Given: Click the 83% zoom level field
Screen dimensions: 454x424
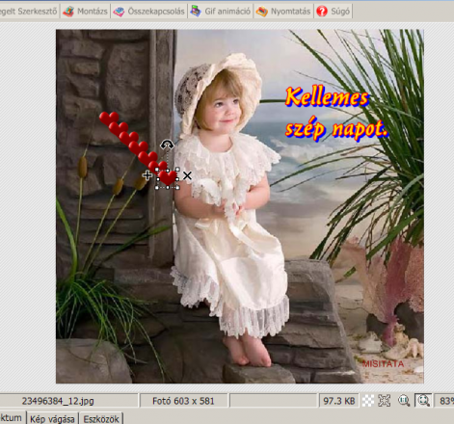Looking at the screenshot, I should 444,401.
